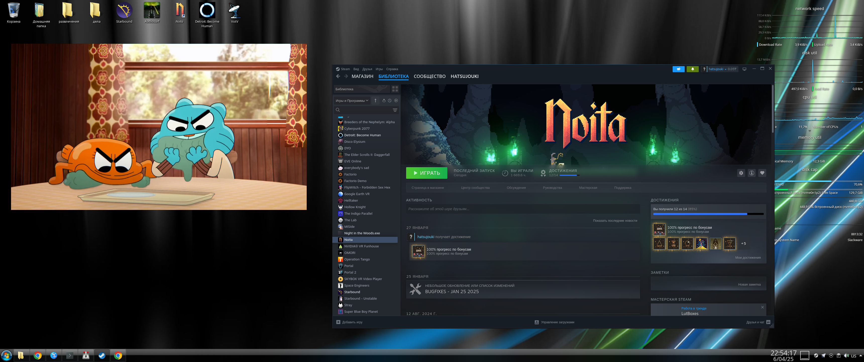Launch Steam from the taskbar

(x=102, y=355)
